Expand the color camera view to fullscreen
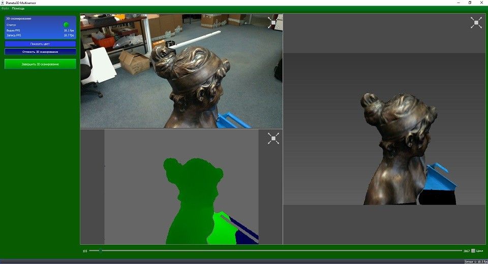The width and height of the screenshot is (488, 264). (x=273, y=22)
